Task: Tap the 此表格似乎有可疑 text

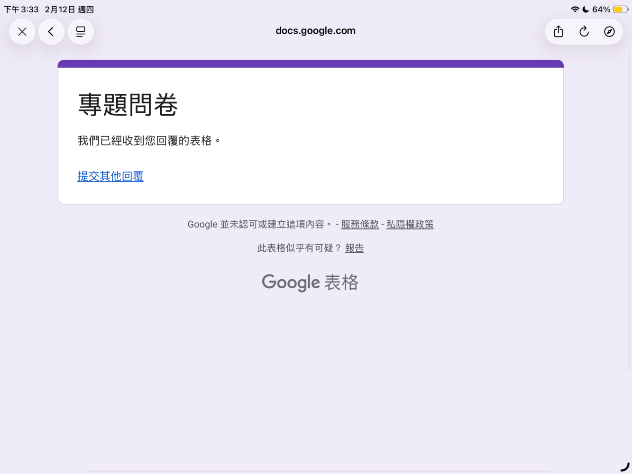Action: 299,248
